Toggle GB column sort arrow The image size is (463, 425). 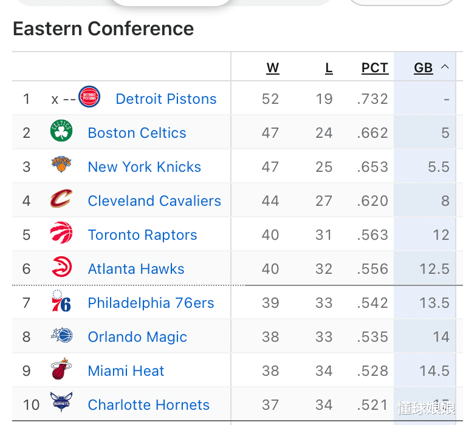(x=445, y=67)
